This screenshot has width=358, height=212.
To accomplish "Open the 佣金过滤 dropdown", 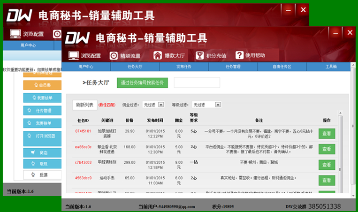I will pos(161,105).
